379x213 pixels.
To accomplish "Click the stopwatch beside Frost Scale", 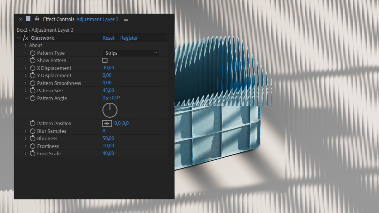I will point(33,153).
